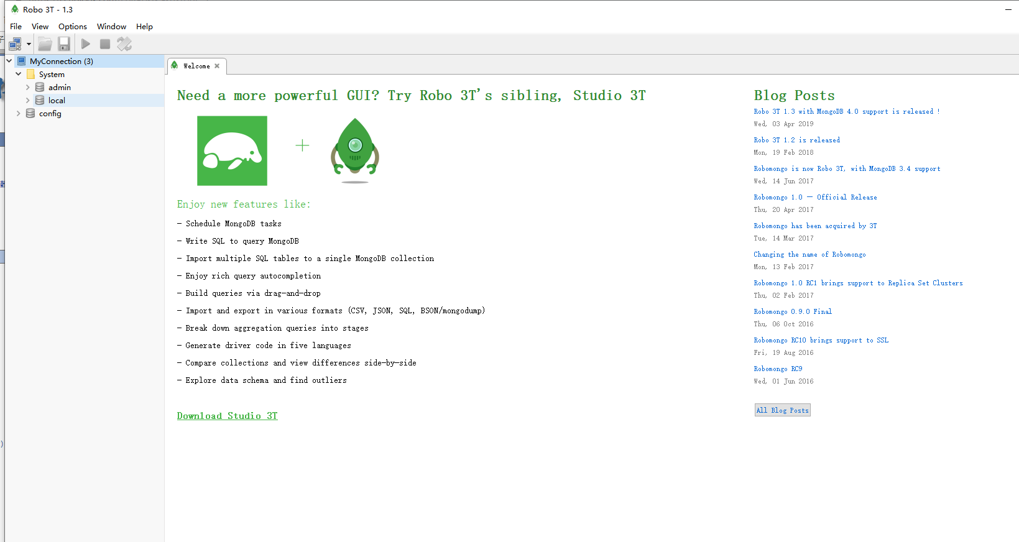Open the 'Robomongo RC9' post

click(778, 369)
